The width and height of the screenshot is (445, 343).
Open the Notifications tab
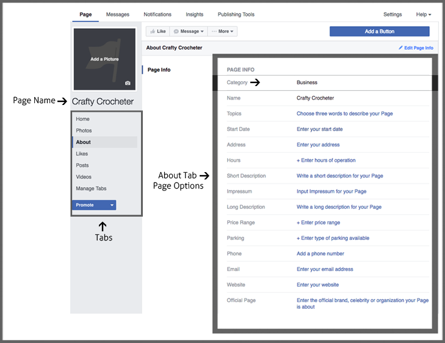[x=157, y=15]
